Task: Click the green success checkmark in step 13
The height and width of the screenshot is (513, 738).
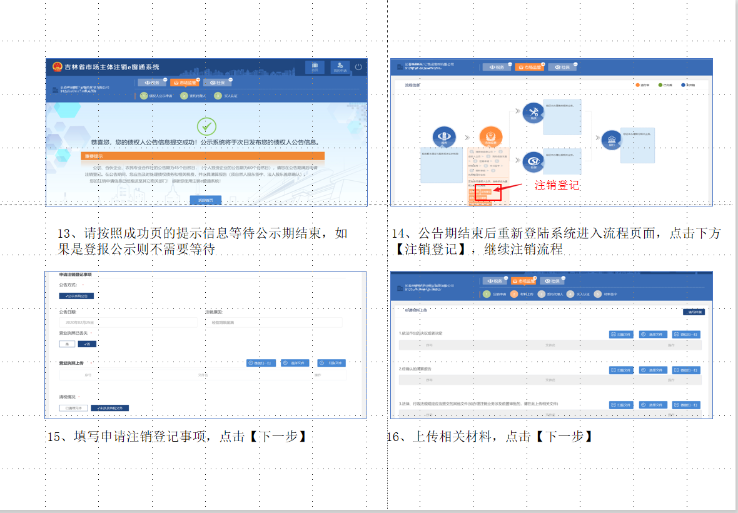Action: (x=206, y=126)
